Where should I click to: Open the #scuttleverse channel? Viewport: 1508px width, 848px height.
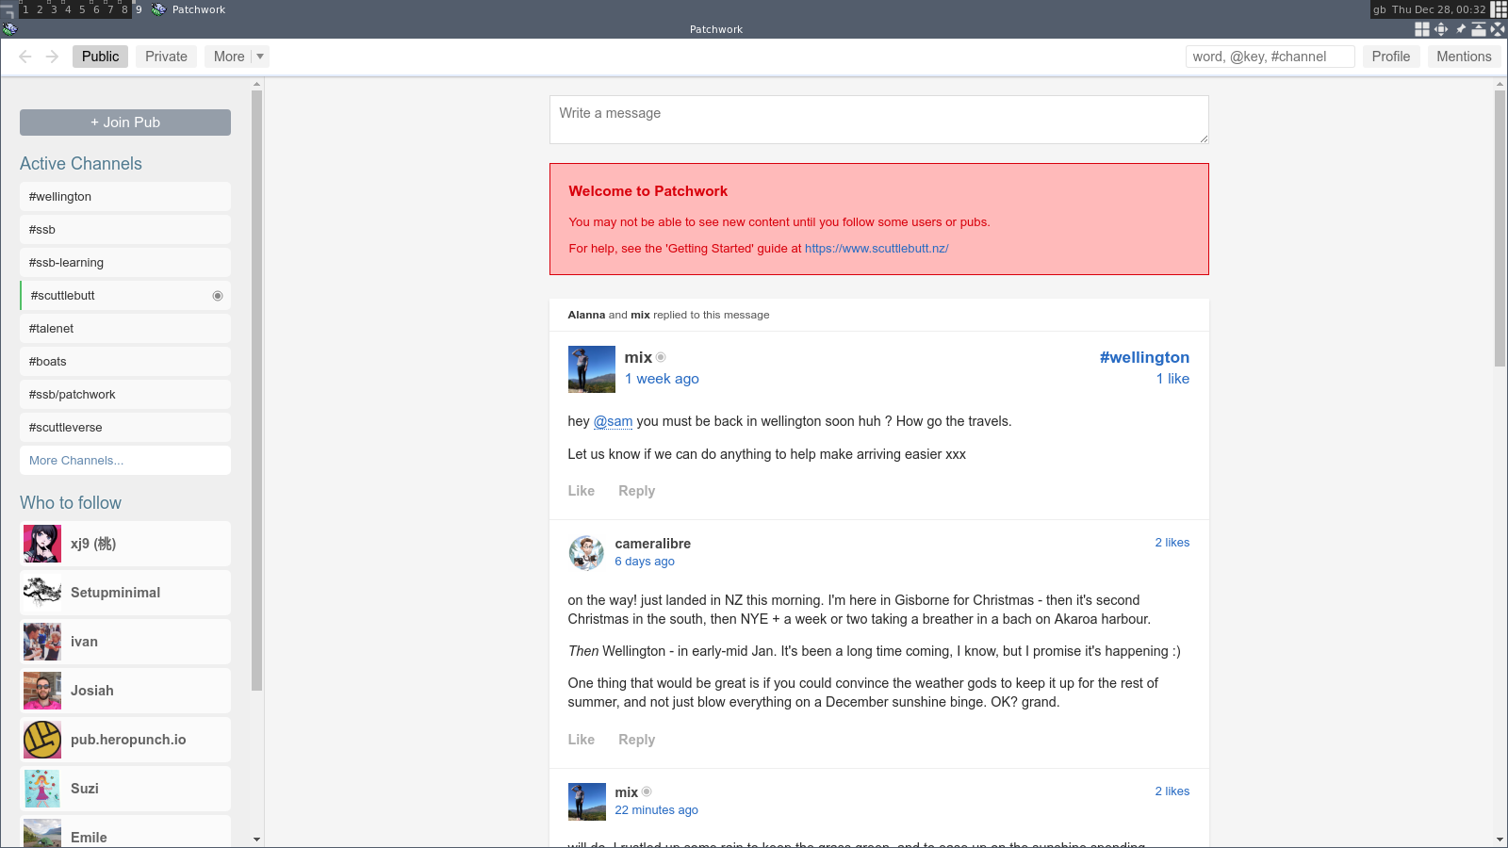click(125, 428)
